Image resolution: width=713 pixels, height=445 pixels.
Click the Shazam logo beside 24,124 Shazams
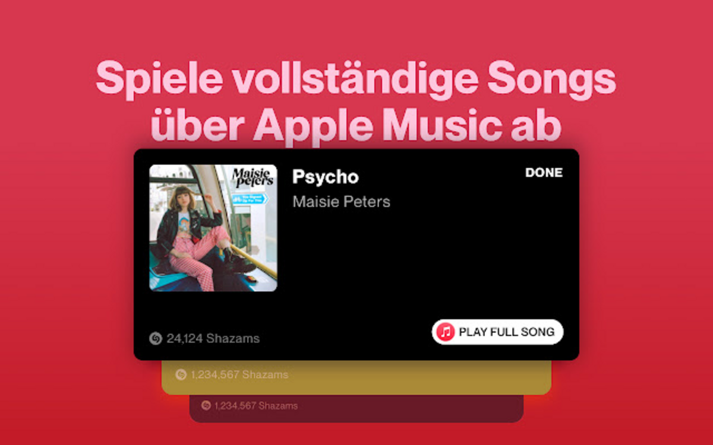155,339
